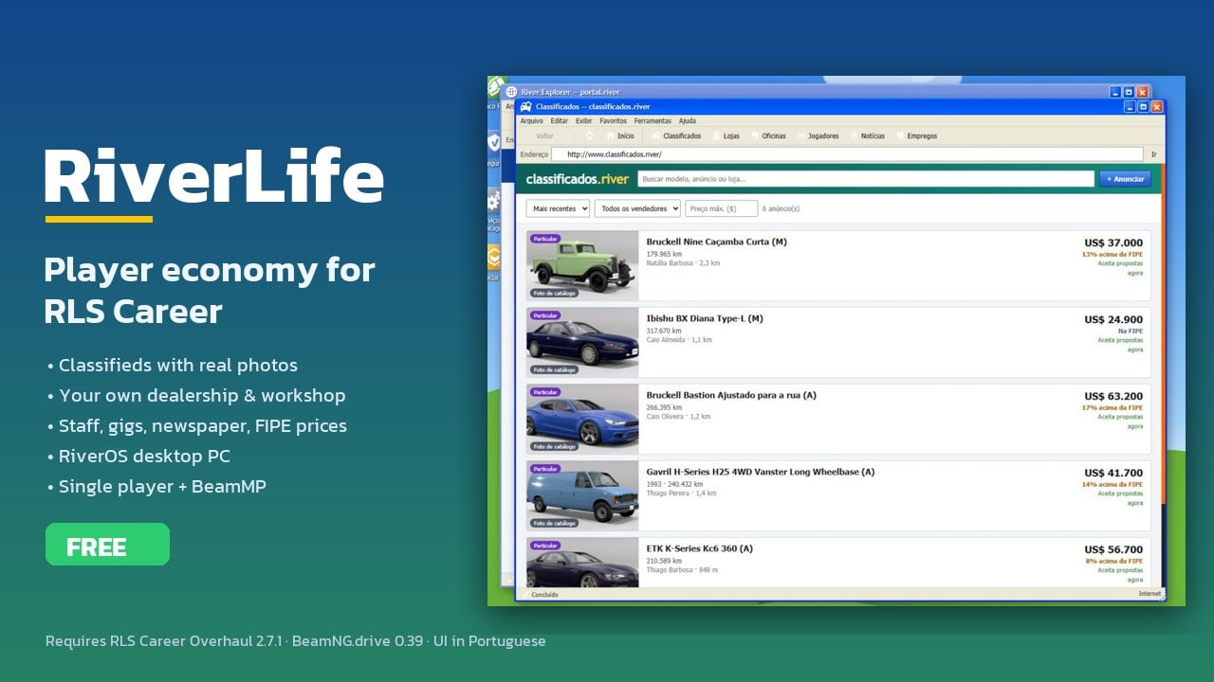Image resolution: width=1214 pixels, height=682 pixels.
Task: Focus the Buscar modelo search box
Action: coord(866,179)
